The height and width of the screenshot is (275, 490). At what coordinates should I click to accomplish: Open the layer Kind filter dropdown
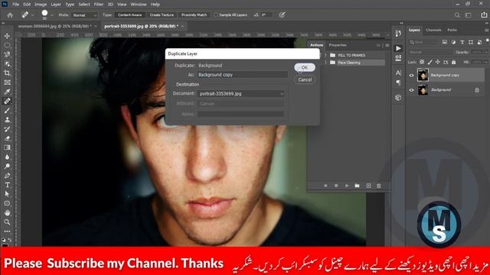click(x=423, y=42)
